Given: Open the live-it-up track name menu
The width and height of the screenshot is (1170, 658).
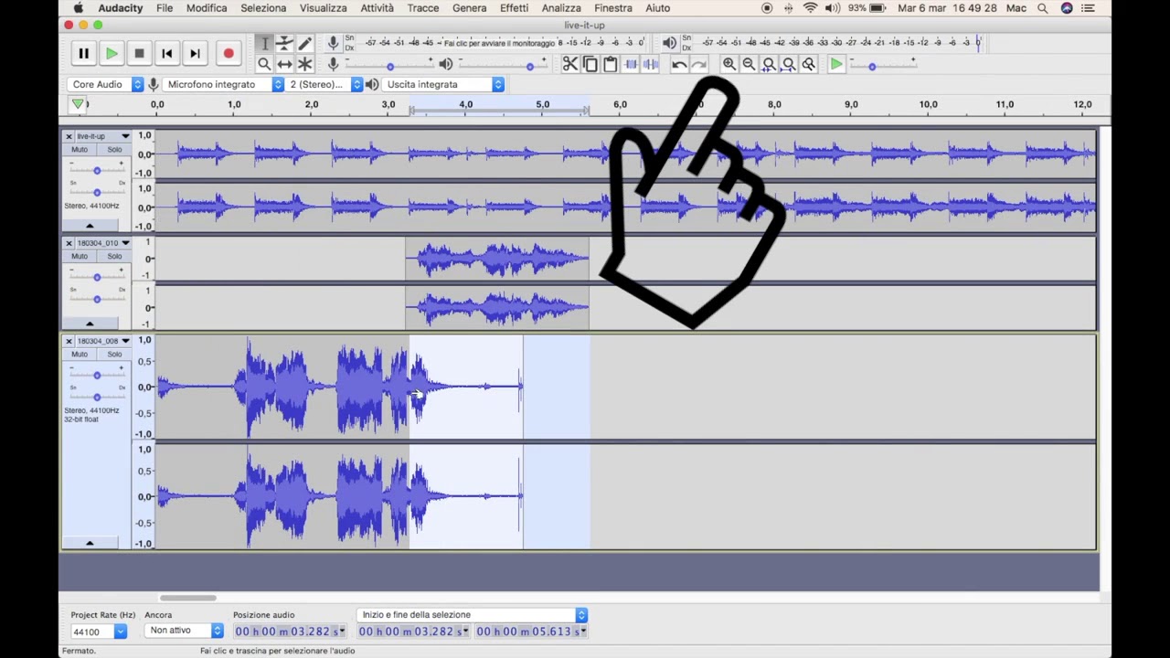Looking at the screenshot, I should (x=103, y=136).
